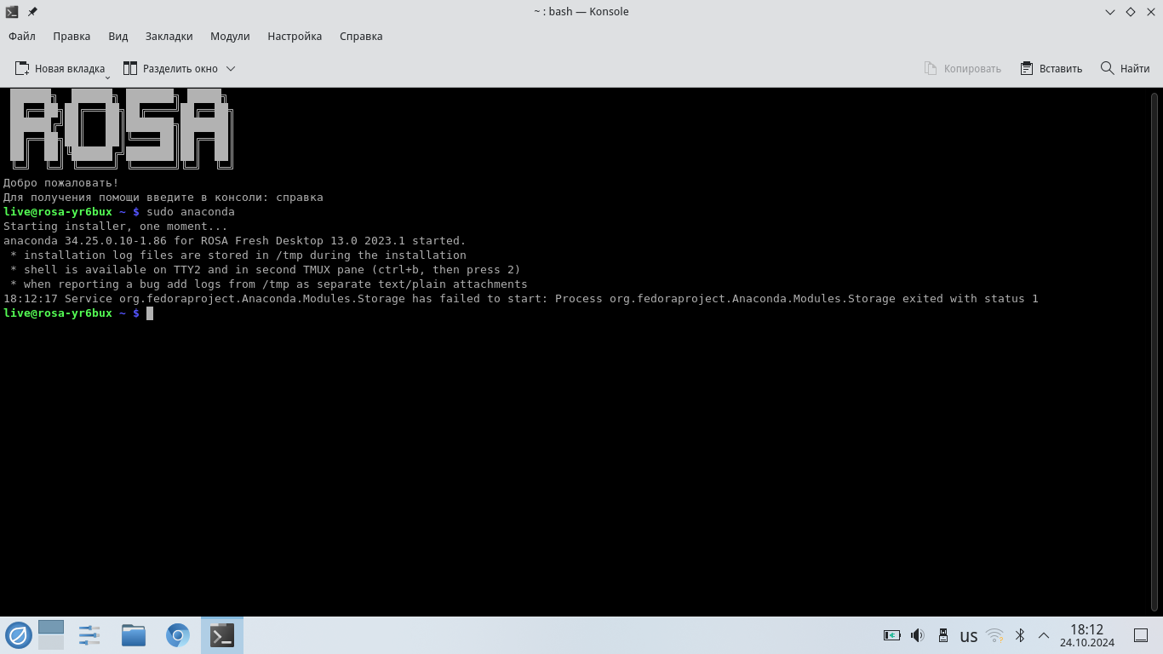Viewport: 1163px width, 654px height.
Task: Open the Закладки menu
Action: point(169,37)
